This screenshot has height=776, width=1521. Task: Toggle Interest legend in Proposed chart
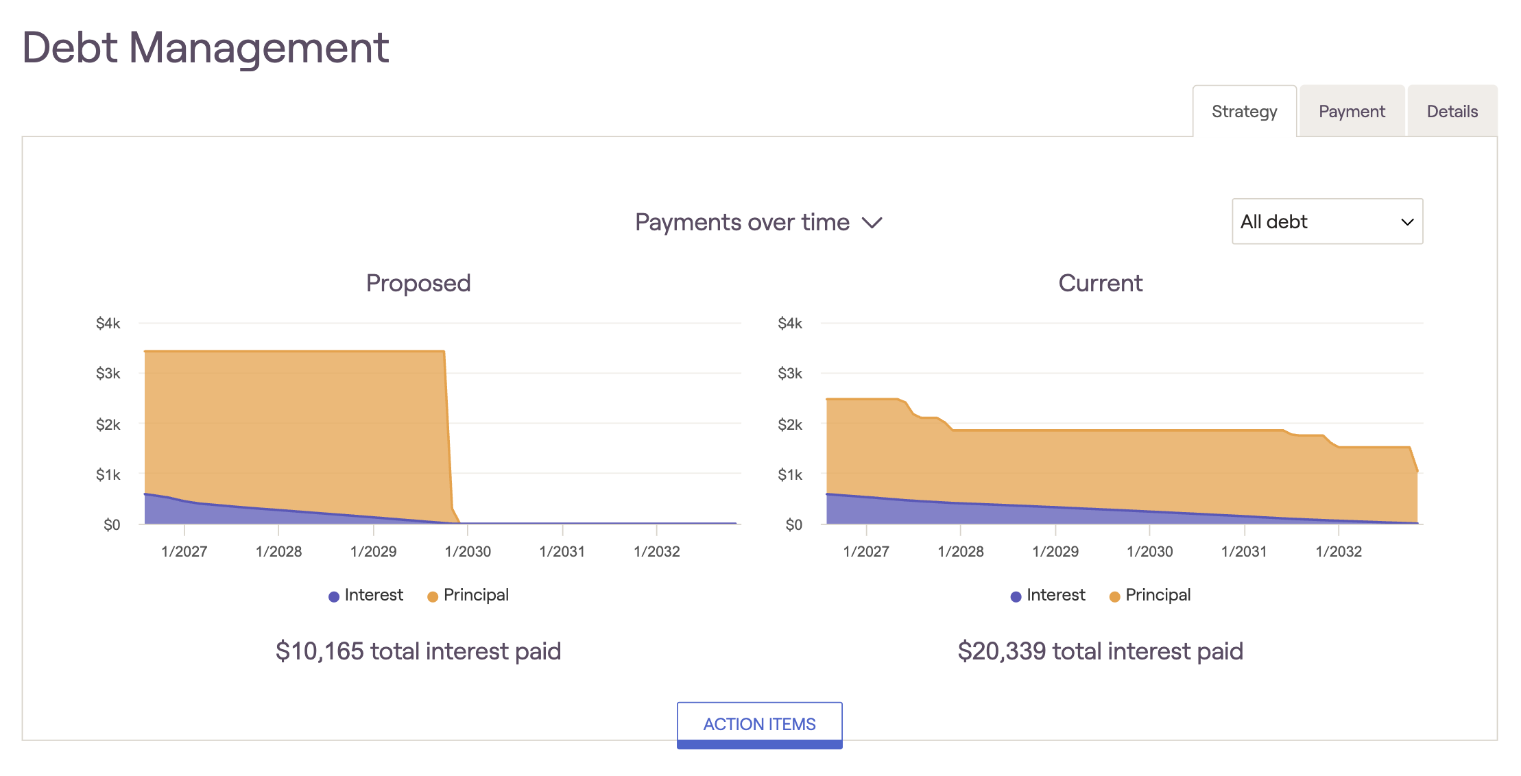[x=366, y=595]
